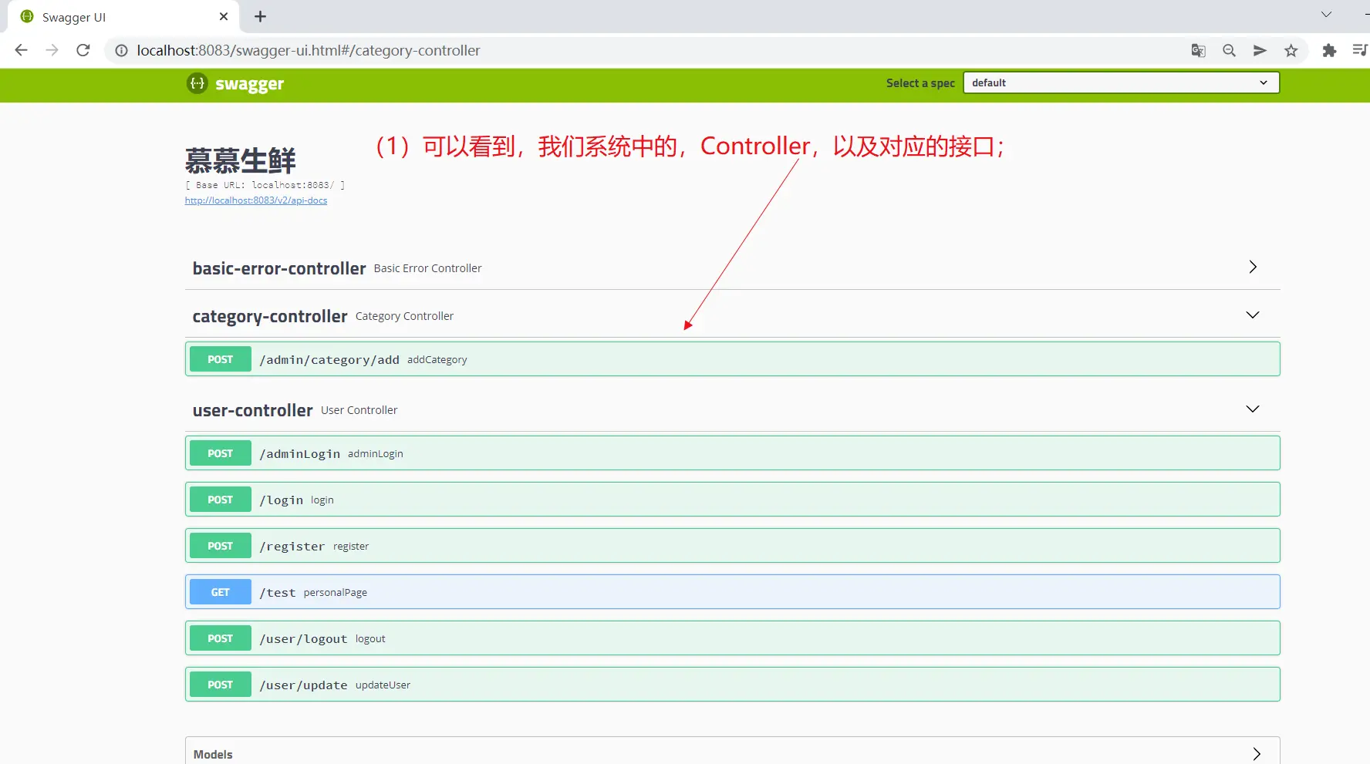
Task: Collapse the user-controller section arrow
Action: 1253,409
